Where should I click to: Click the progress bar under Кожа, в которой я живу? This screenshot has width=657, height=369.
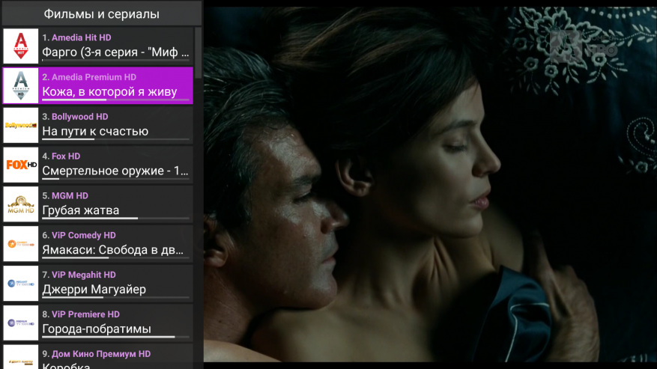(115, 100)
